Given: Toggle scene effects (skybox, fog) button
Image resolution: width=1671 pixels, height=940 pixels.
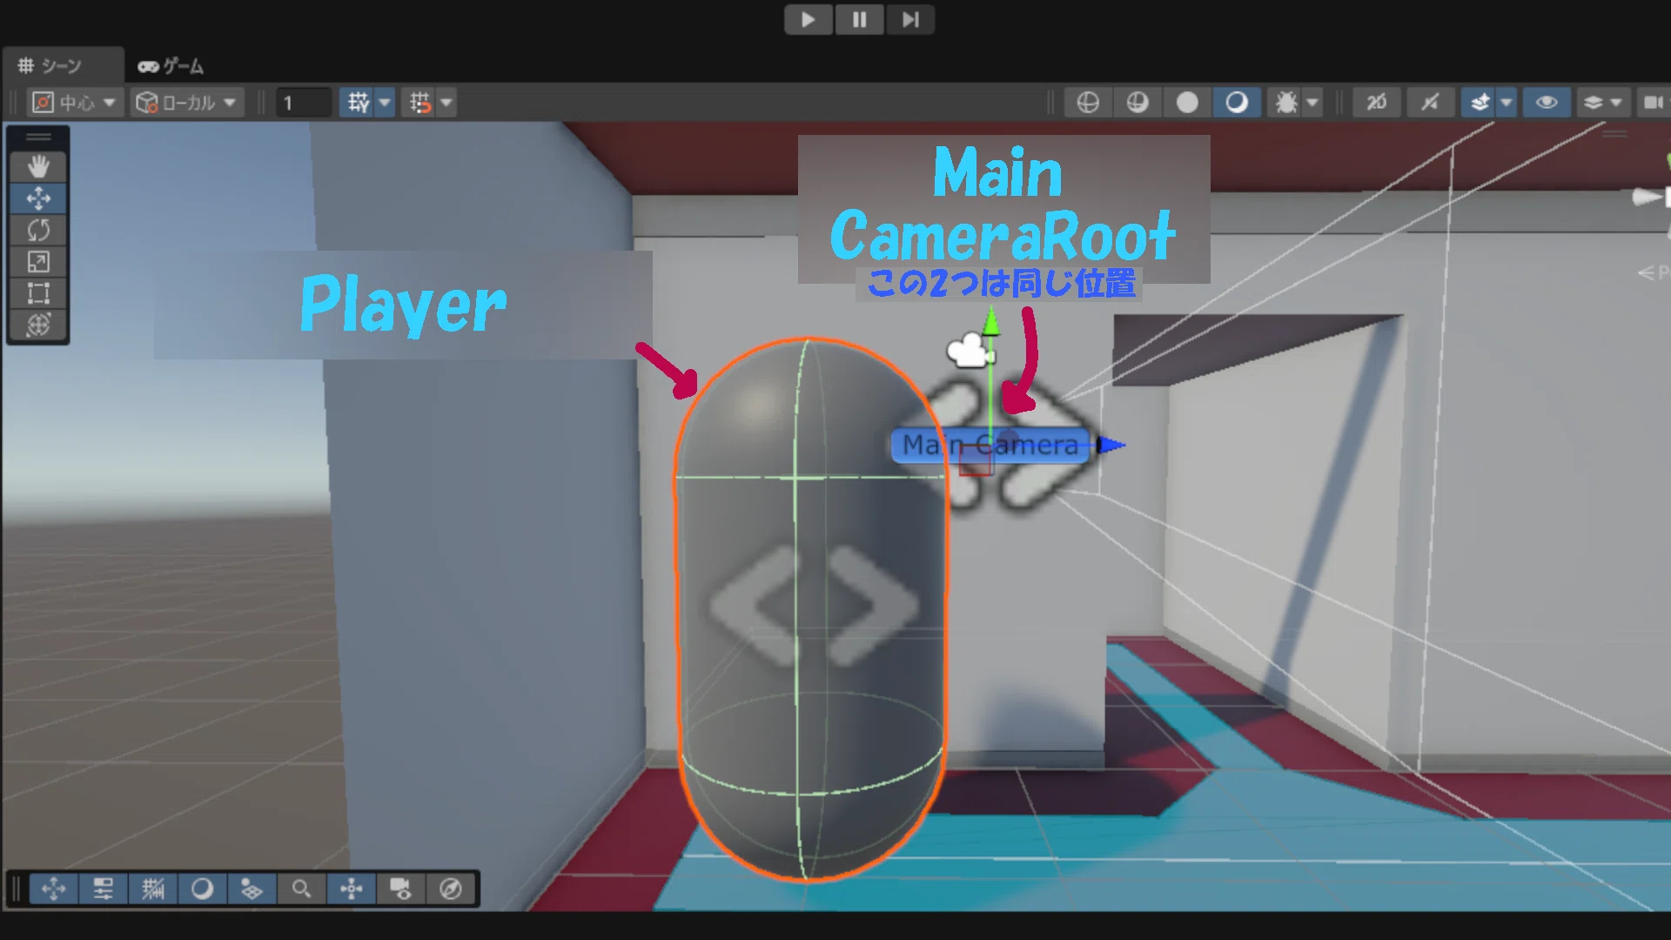Looking at the screenshot, I should coord(1480,103).
